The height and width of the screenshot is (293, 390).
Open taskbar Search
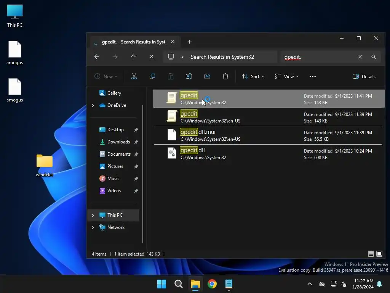[179, 284]
